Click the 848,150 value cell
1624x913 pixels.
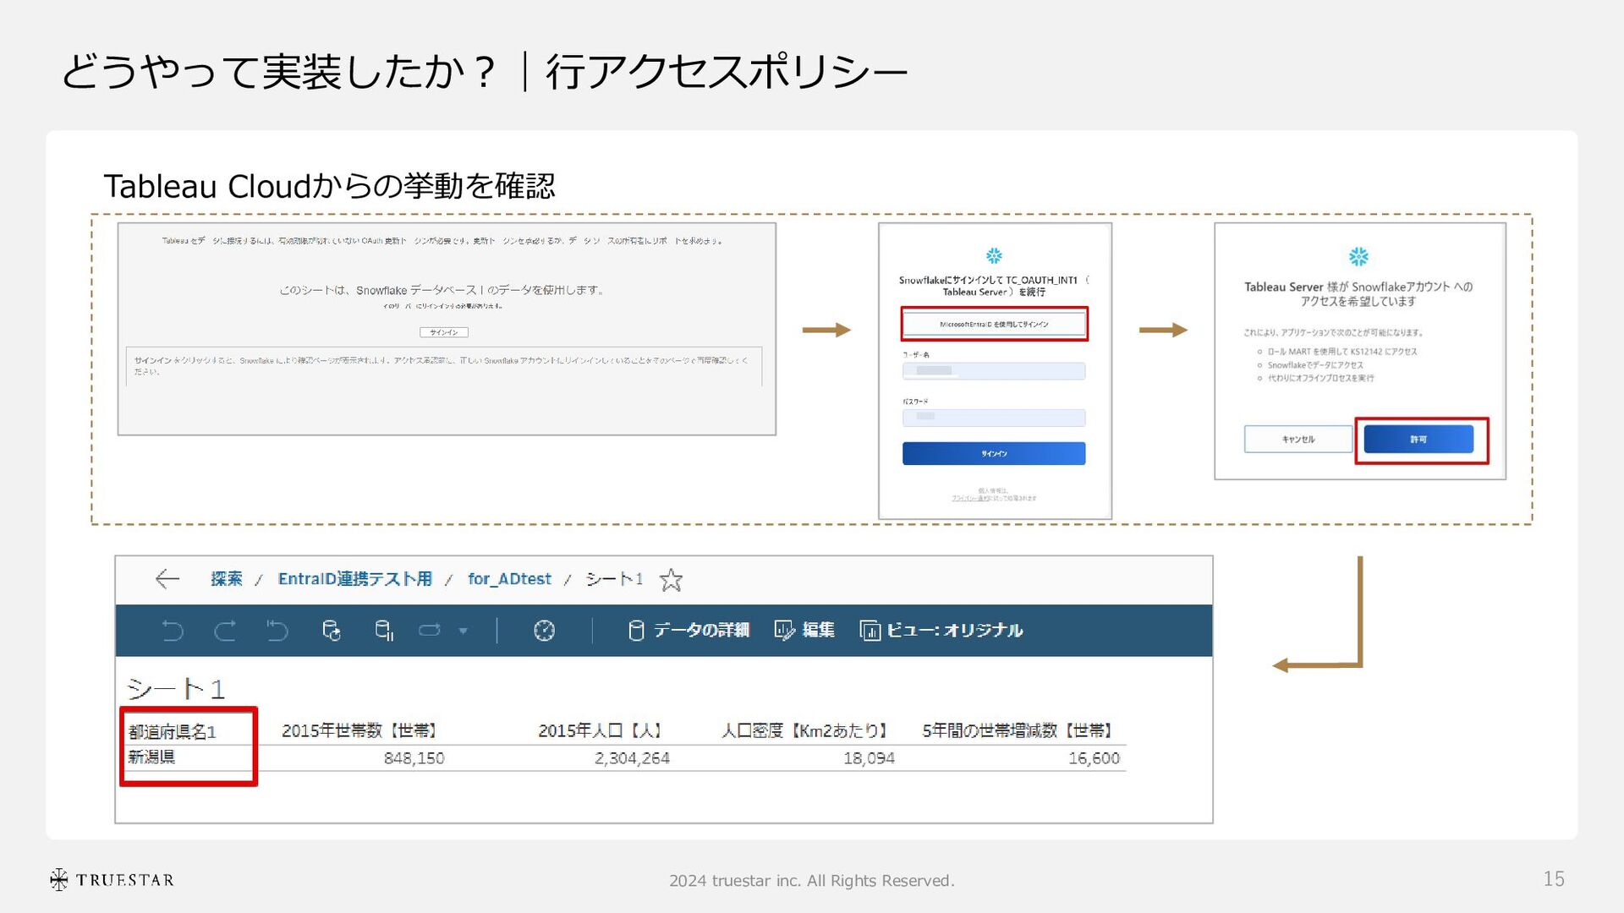coord(414,758)
